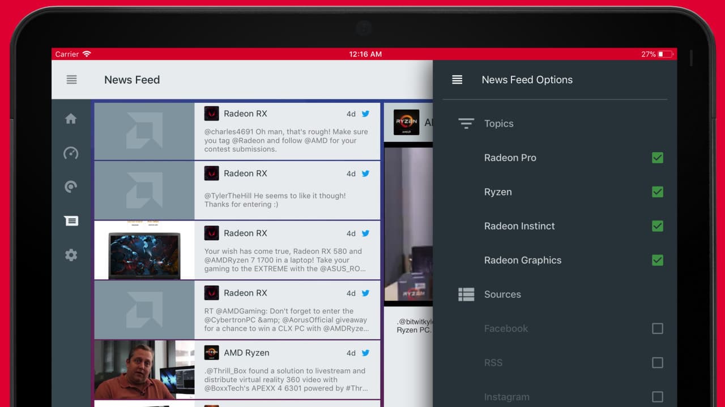Screen dimensions: 725x407
Task: Tap the Ryzen logo avatar on the partially hidden card
Action: pos(406,123)
